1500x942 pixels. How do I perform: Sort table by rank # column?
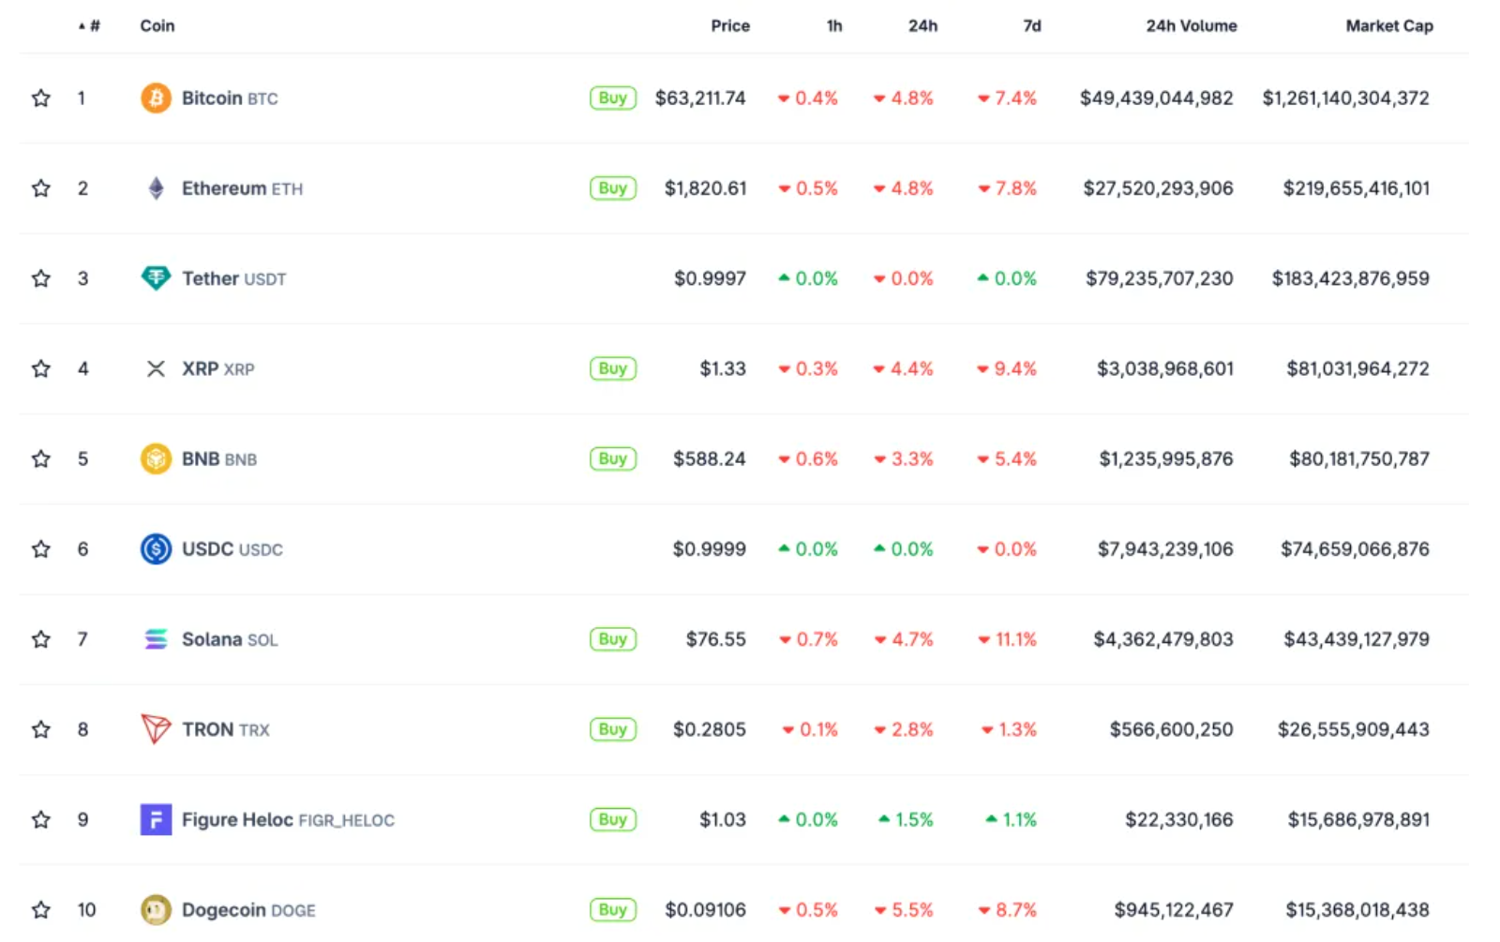coord(90,26)
